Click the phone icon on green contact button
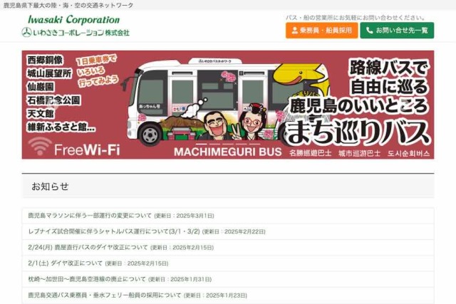The height and width of the screenshot is (304, 456). [x=369, y=30]
